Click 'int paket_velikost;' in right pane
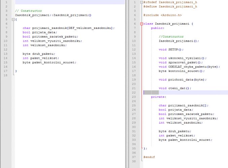228x168 pixels. pyautogui.click(x=177, y=135)
